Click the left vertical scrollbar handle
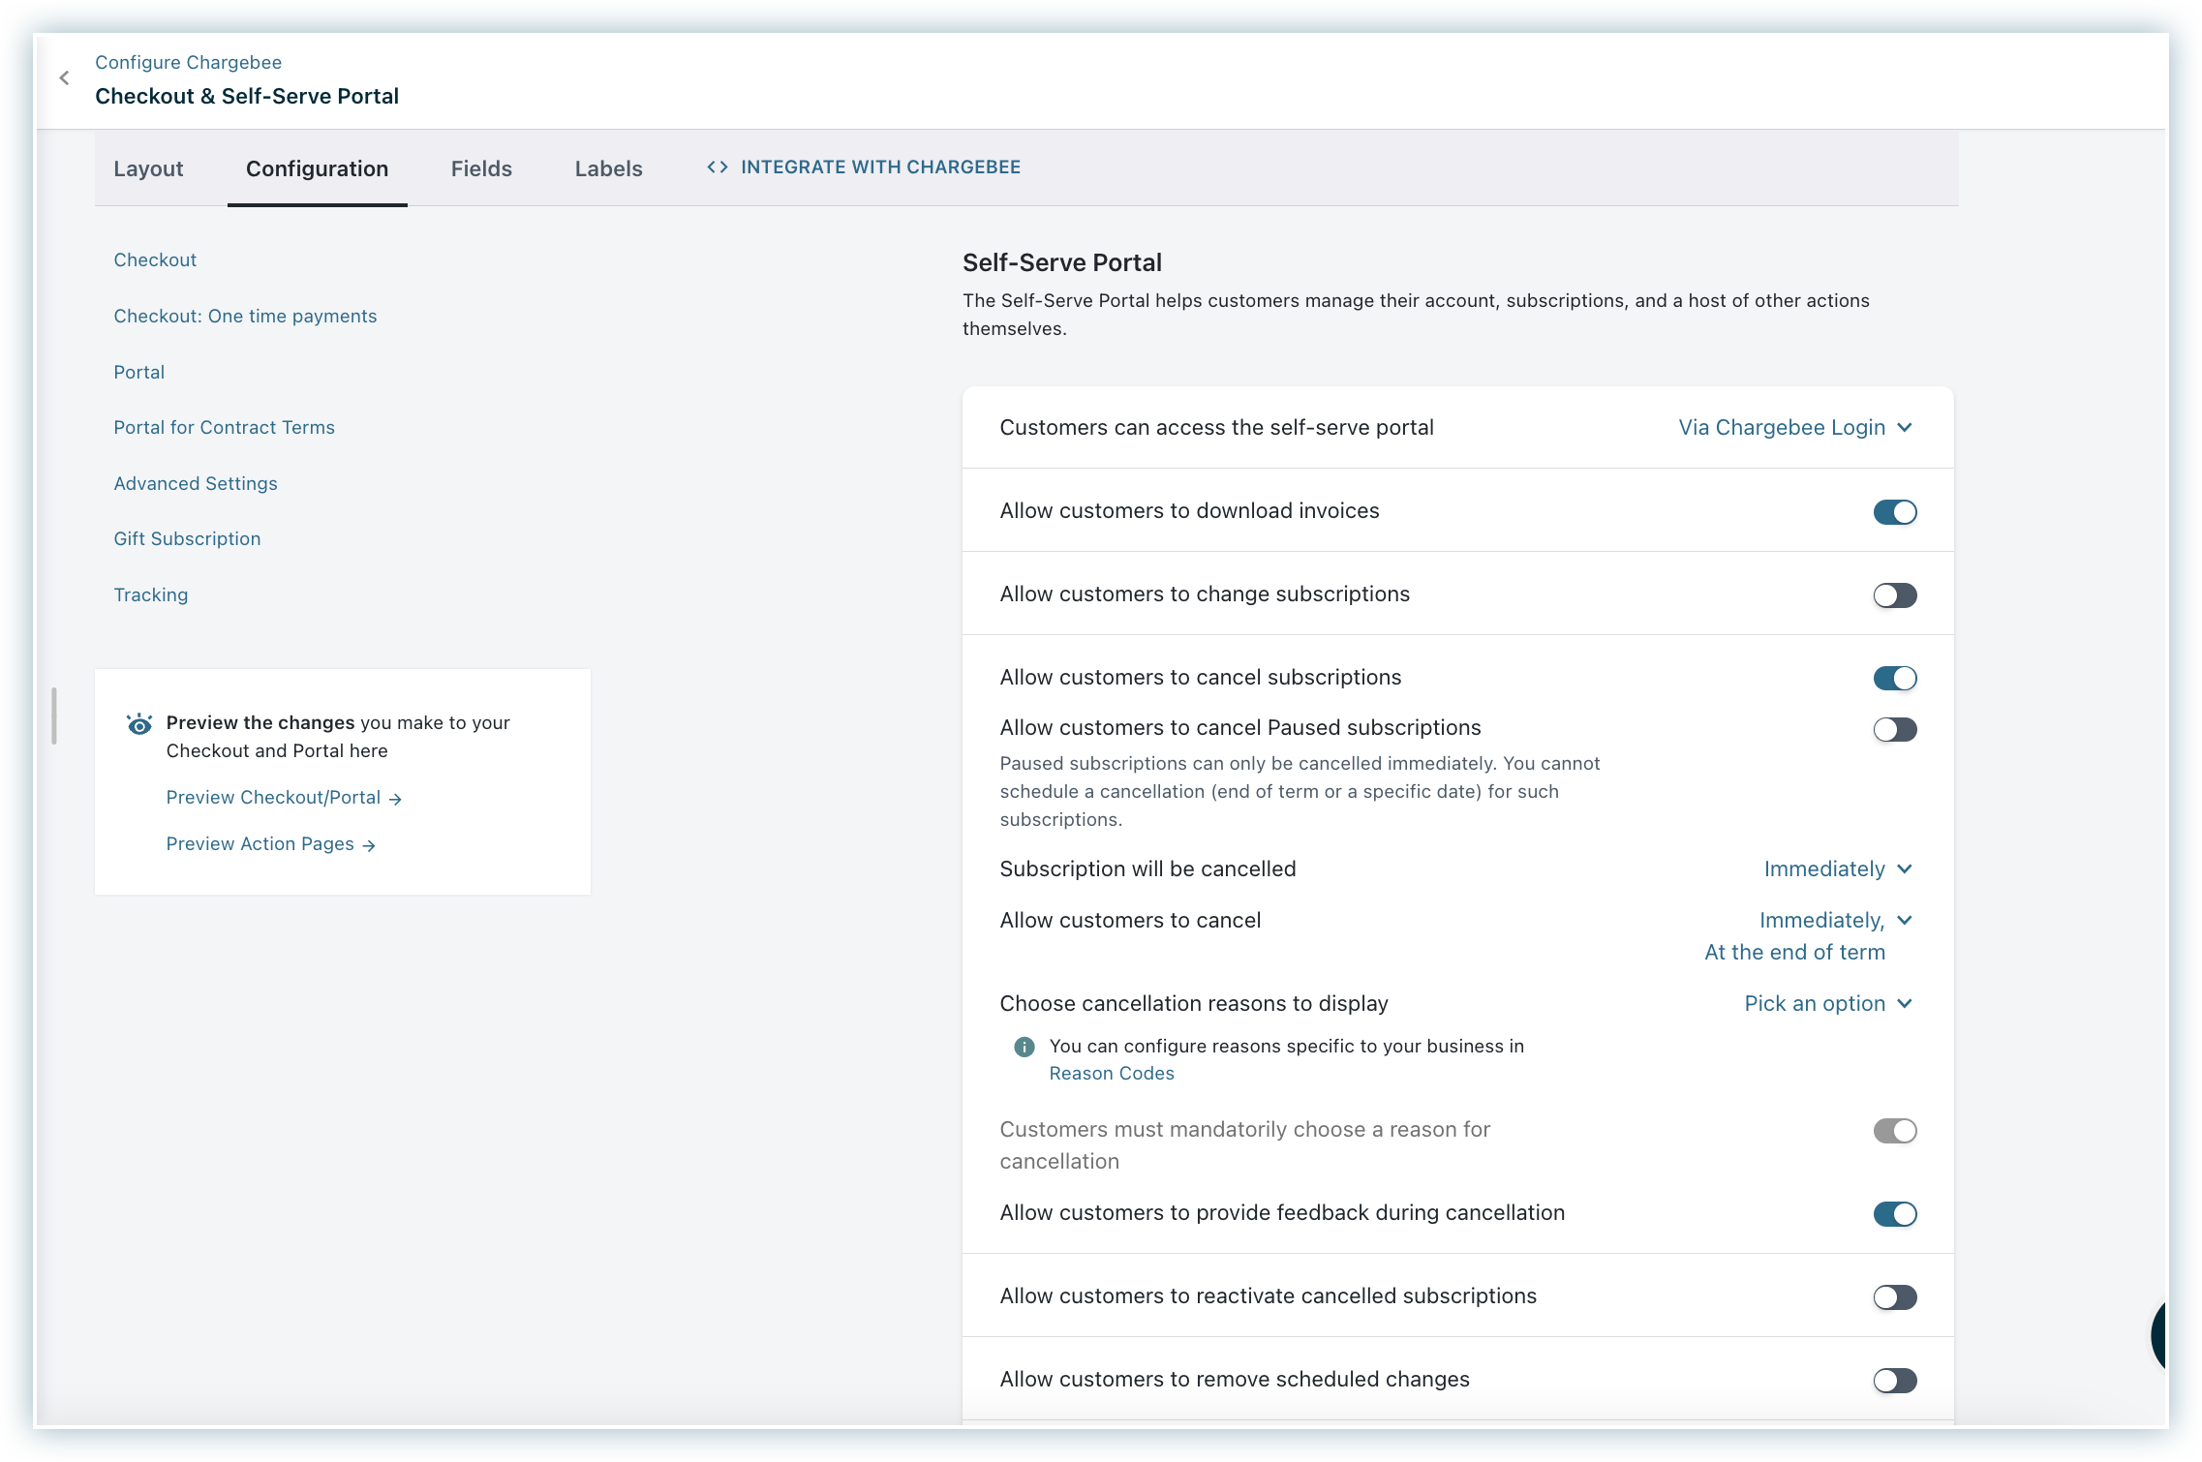The image size is (2202, 1462). 54,716
